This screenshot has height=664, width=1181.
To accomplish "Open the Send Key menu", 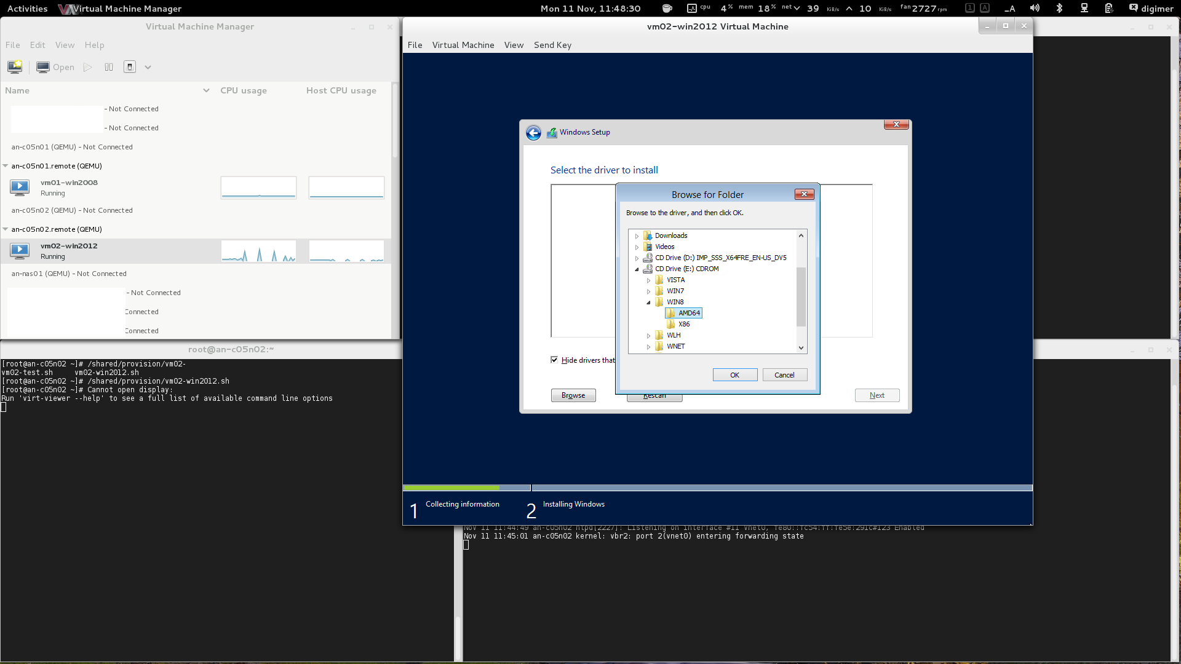I will 552,45.
